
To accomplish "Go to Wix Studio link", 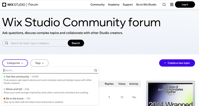I will (x=146, y=5).
